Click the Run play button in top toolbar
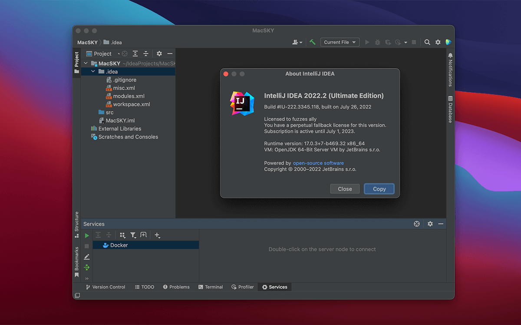The image size is (521, 325). tap(367, 42)
